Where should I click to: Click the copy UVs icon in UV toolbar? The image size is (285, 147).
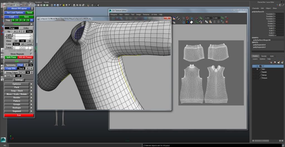[x=207, y=22]
